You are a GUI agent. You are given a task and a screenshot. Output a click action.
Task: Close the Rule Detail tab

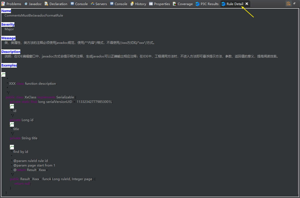coord(247,4)
